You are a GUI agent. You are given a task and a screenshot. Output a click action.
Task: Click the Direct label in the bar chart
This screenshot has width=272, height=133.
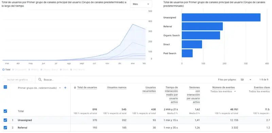click(167, 44)
